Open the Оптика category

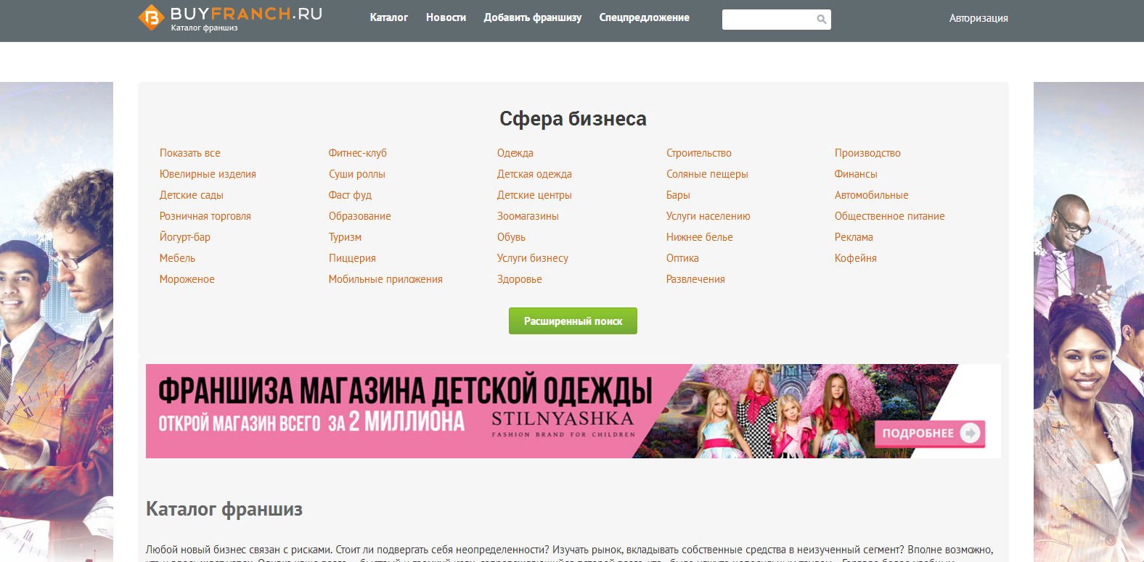(x=682, y=258)
